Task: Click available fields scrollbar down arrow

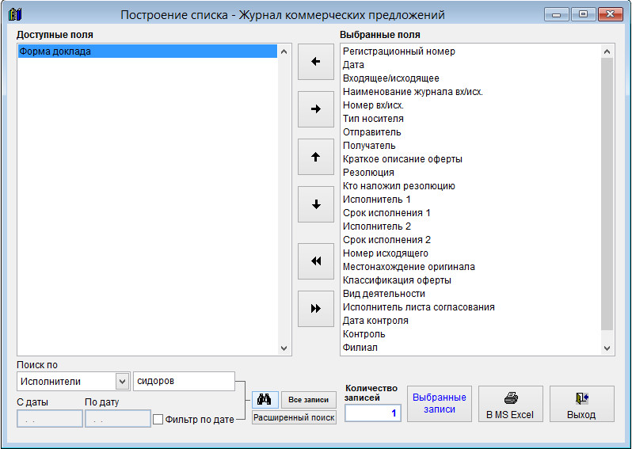Action: click(x=284, y=348)
